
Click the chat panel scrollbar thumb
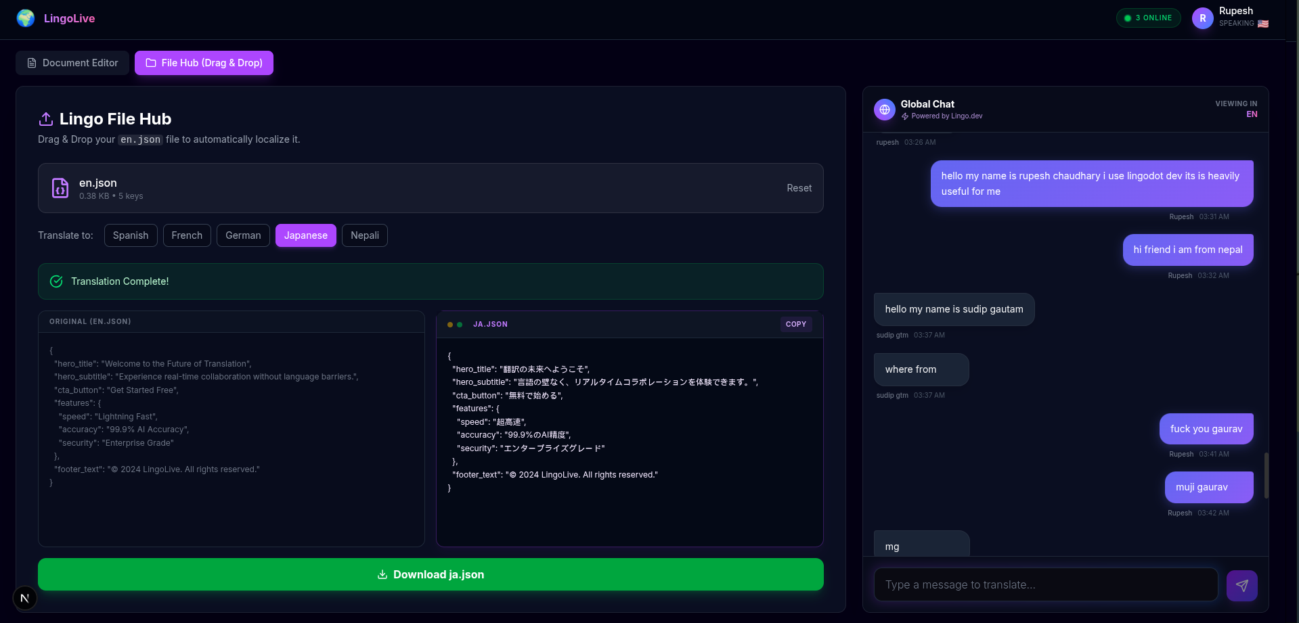pyautogui.click(x=1266, y=476)
